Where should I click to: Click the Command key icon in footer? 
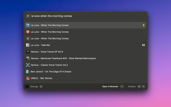139,86
